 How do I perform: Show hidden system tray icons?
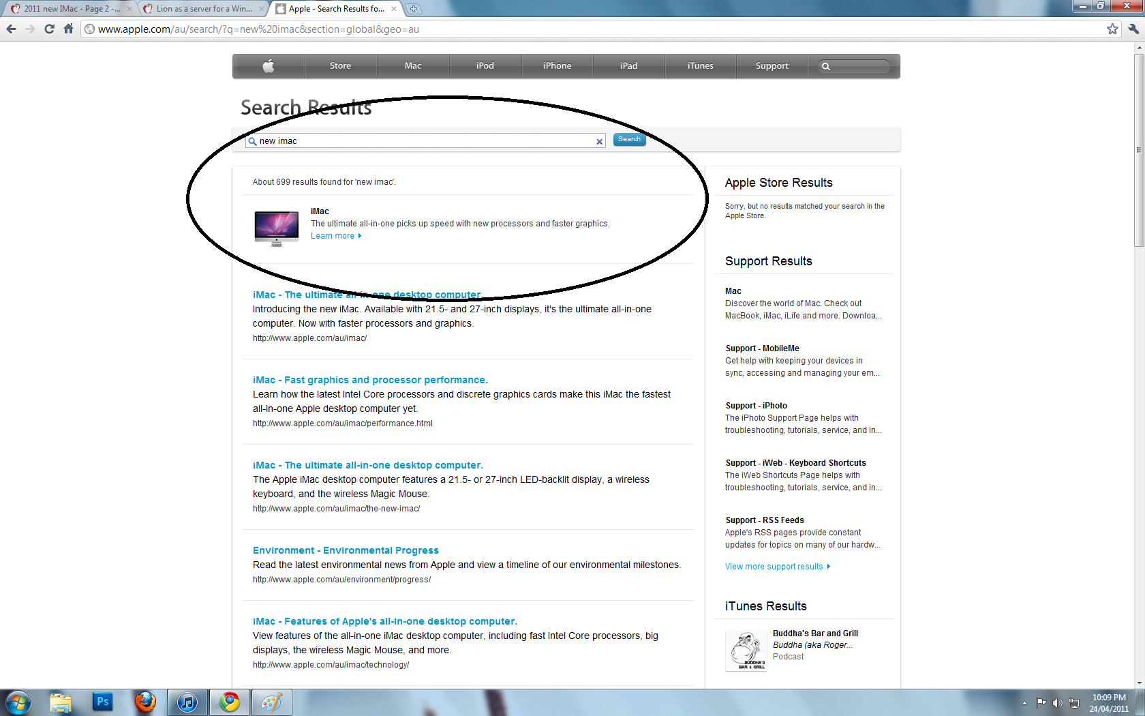[1024, 703]
